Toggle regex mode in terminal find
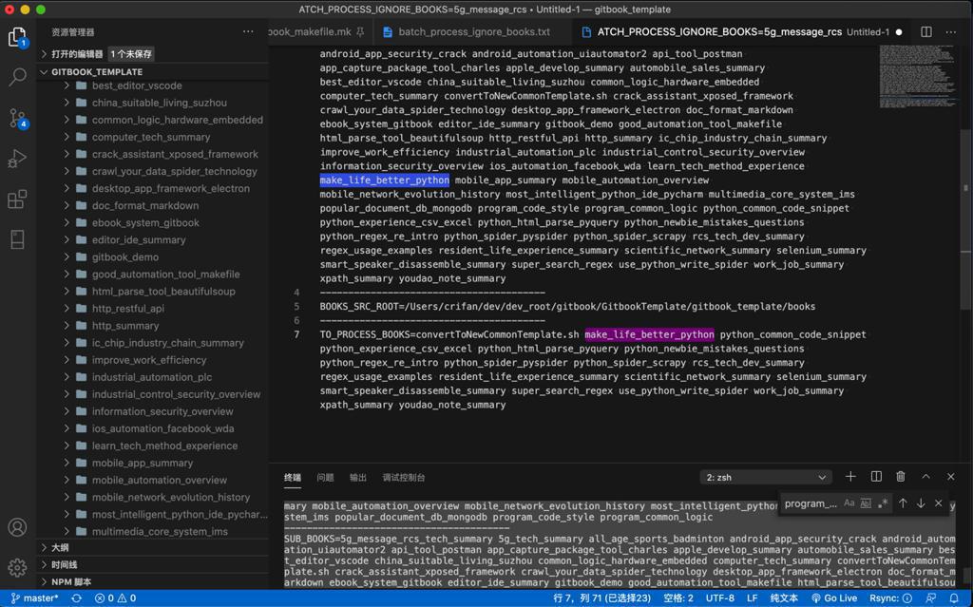Image resolution: width=973 pixels, height=607 pixels. coord(883,503)
